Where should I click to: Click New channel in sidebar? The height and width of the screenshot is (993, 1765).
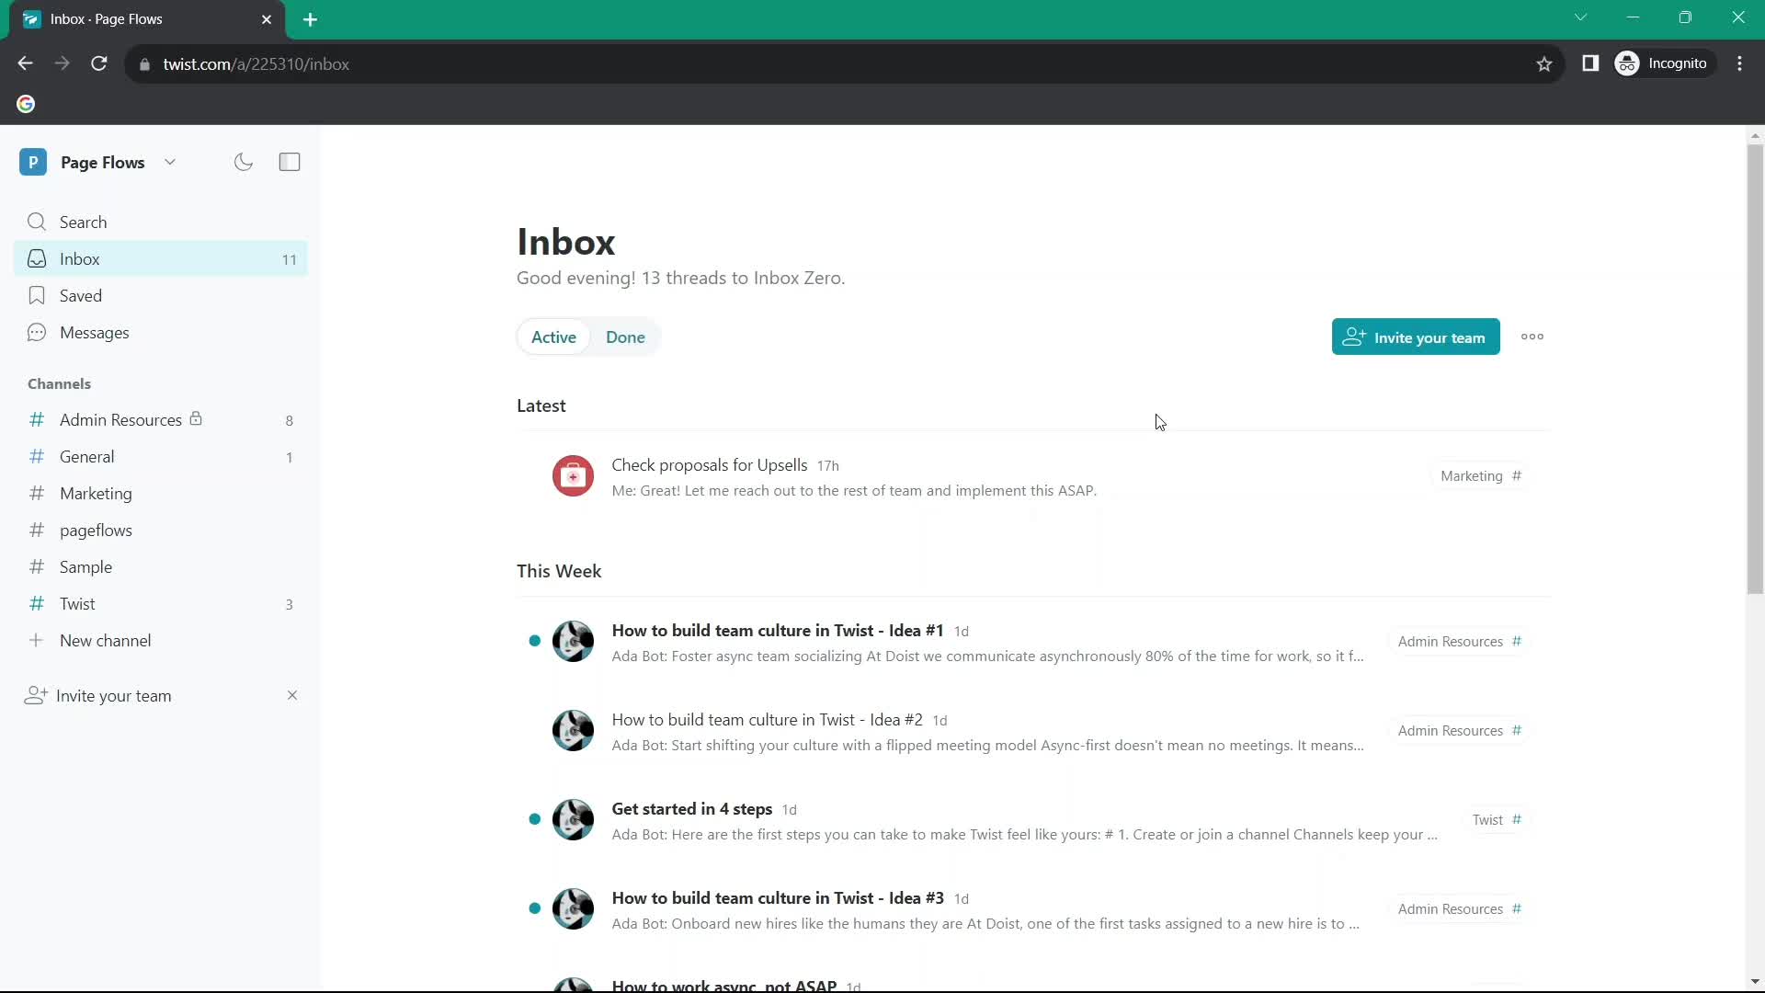tap(106, 640)
